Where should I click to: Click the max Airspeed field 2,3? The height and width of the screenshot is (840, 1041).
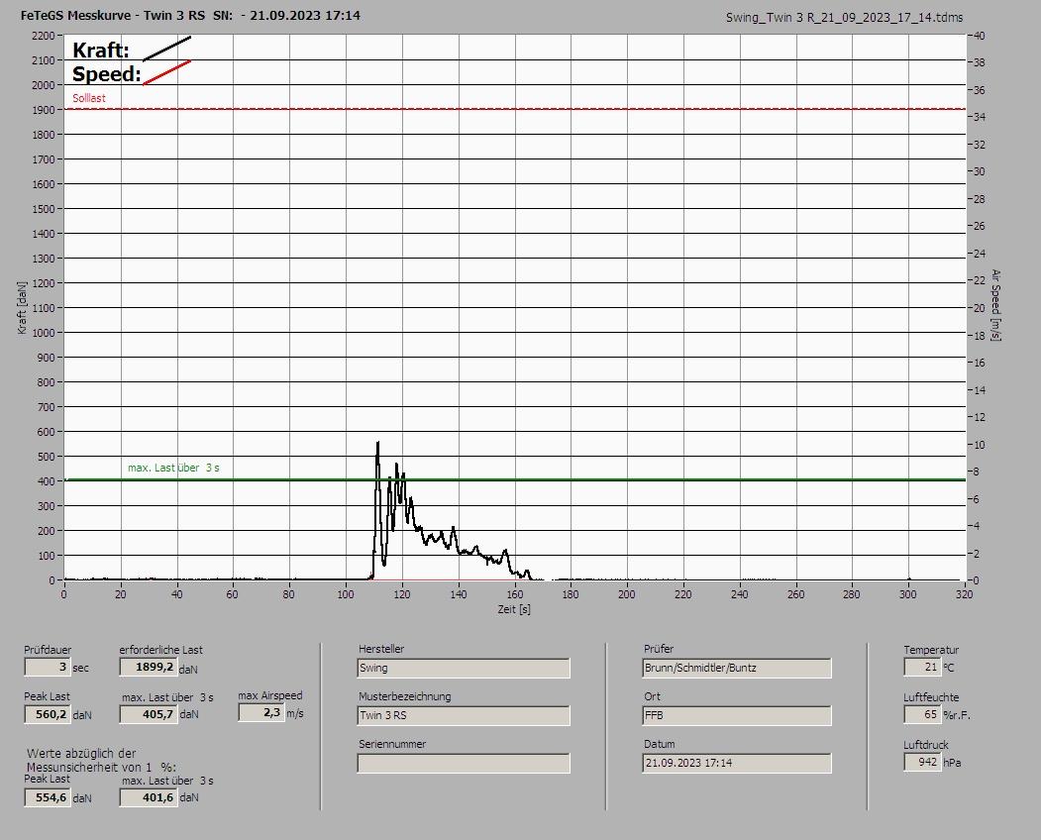261,712
